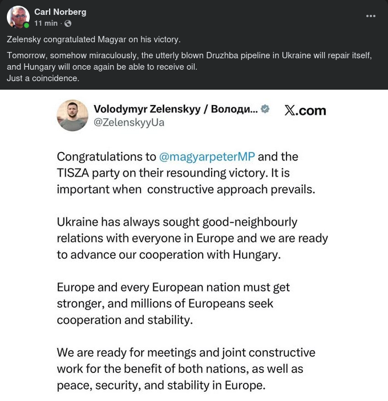Screen dimensions: 388x401
Task: Click the paragraph about good-neighbourly relations
Action: [x=192, y=238]
